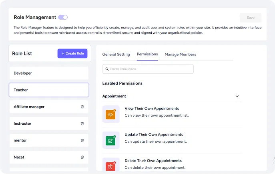Click the trash icon next to Instructor
275x174 pixels.
[x=82, y=123]
